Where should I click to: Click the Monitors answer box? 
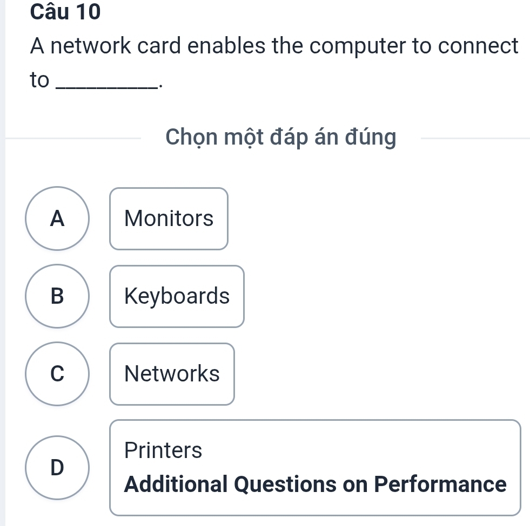click(x=169, y=219)
